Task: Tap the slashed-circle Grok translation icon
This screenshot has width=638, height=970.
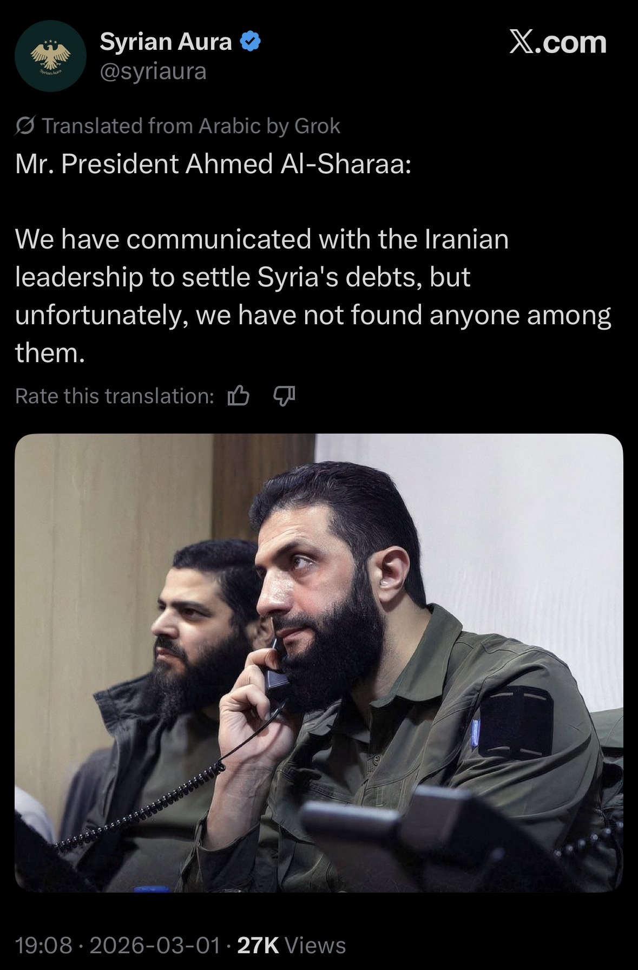Action: [25, 126]
